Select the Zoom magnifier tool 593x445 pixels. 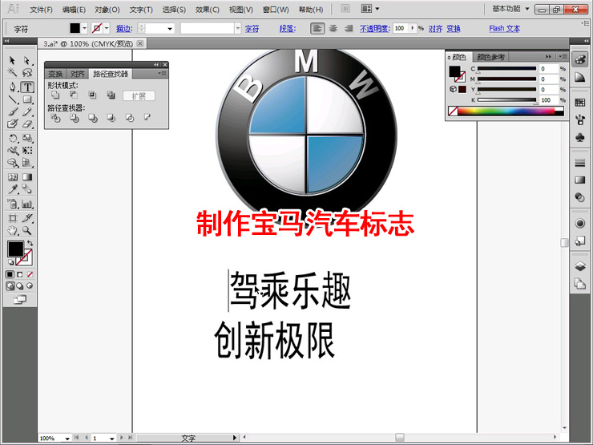click(x=27, y=230)
